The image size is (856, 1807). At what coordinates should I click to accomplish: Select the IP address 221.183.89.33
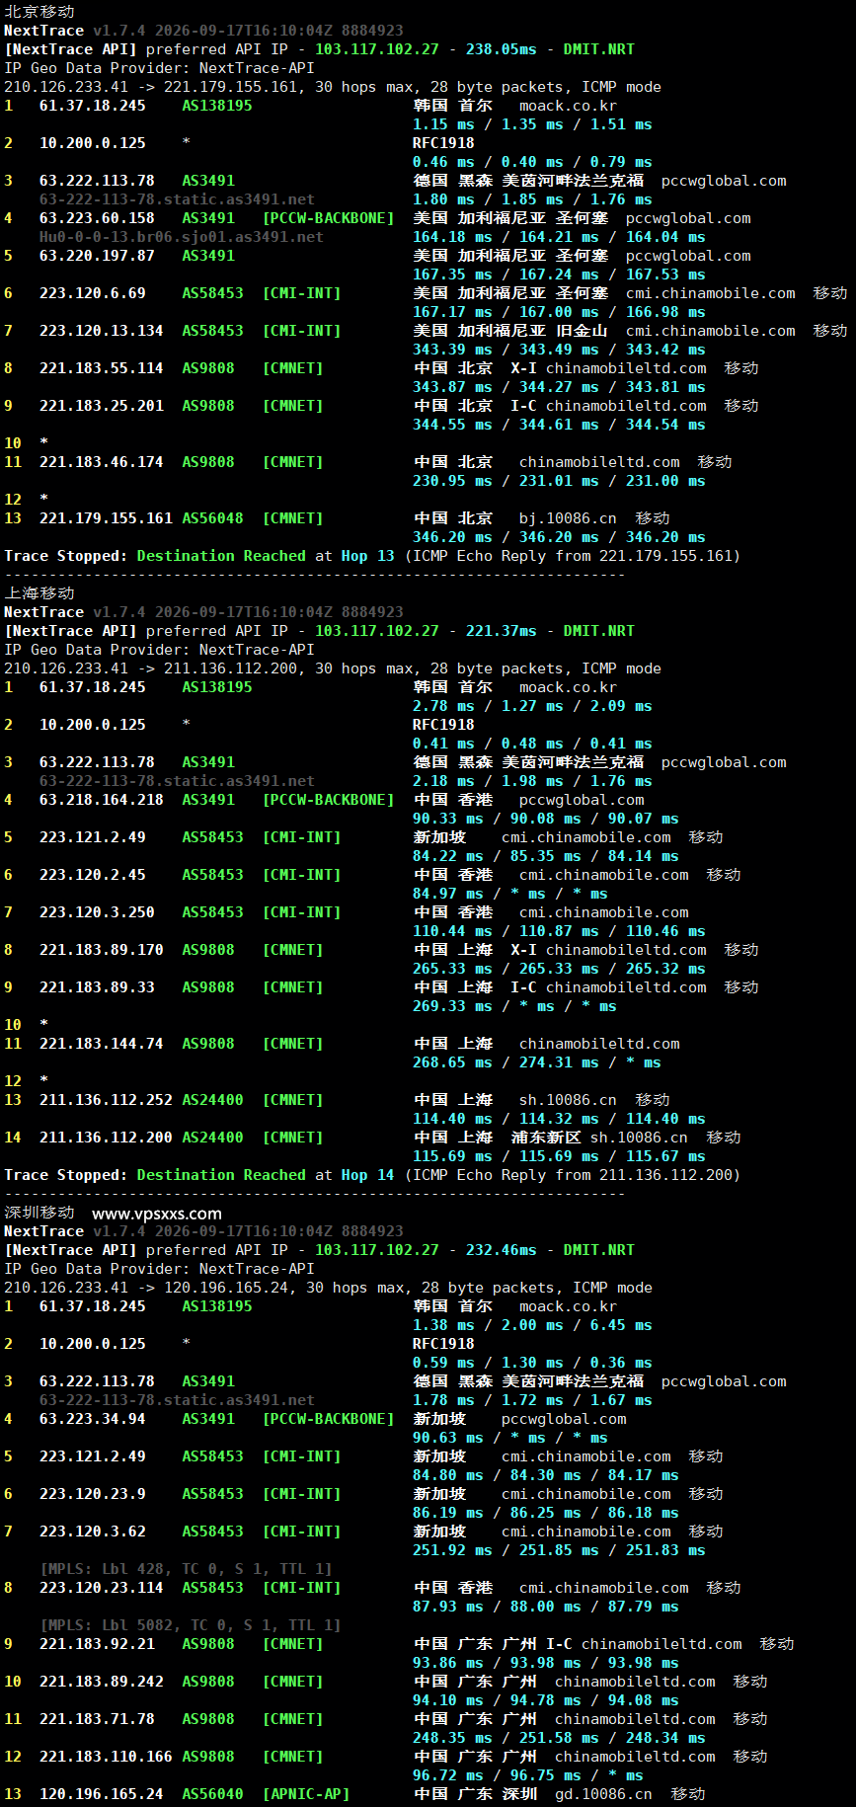97,987
